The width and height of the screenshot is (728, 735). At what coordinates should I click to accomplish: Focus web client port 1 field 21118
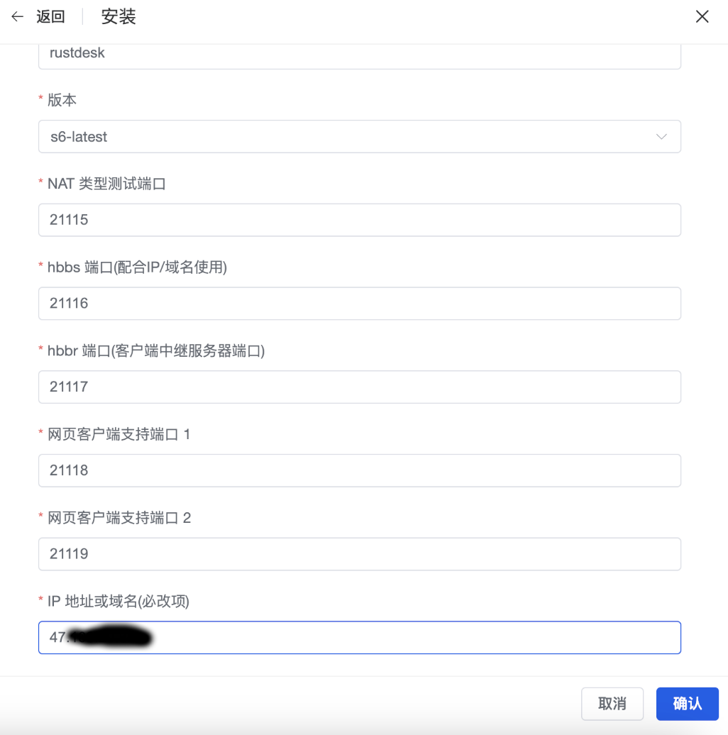360,470
